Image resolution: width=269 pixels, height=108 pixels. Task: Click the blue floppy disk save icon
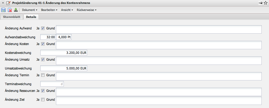click(x=4, y=10)
